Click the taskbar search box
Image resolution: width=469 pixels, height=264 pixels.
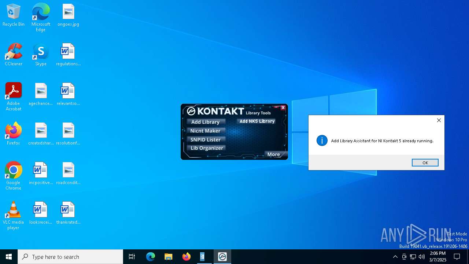(70, 257)
